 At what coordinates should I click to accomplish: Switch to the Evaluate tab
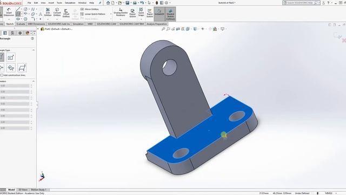pyautogui.click(x=21, y=24)
